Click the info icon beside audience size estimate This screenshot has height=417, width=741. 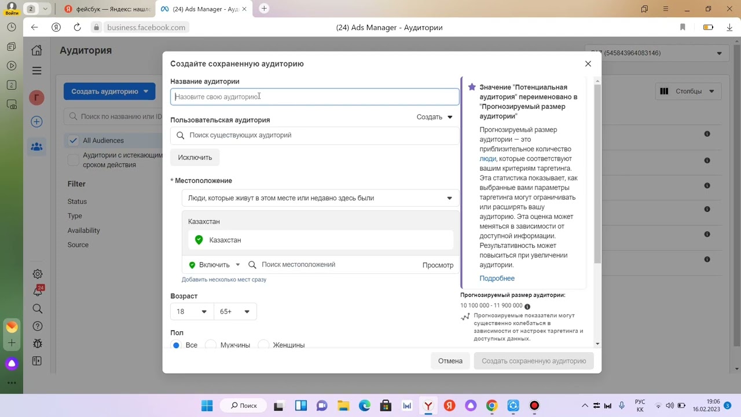527,306
